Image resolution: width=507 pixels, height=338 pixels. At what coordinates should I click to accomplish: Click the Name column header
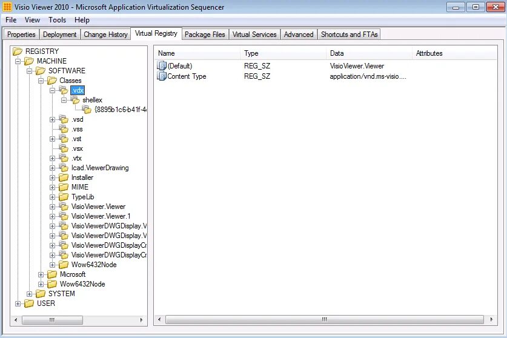coord(197,53)
